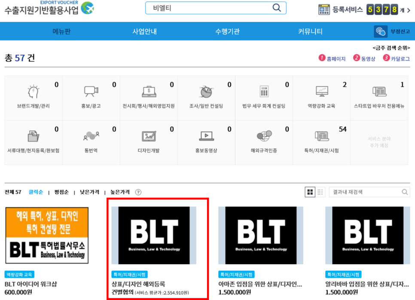The width and height of the screenshot is (415, 300).
Task: Click the magnifier icon in the top search box
Action: coord(277,8)
